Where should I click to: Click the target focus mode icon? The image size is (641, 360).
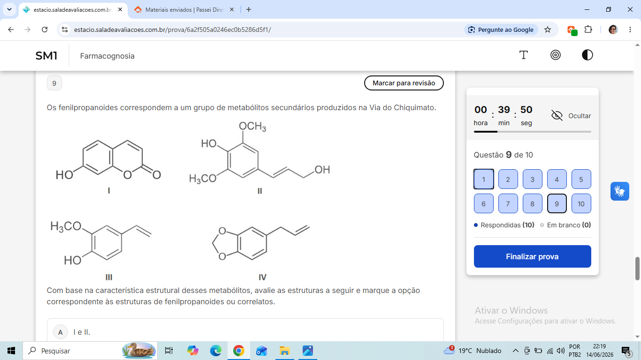556,55
